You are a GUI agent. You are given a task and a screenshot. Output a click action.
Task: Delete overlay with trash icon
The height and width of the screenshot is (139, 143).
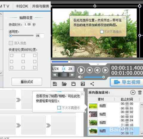pos(140,92)
